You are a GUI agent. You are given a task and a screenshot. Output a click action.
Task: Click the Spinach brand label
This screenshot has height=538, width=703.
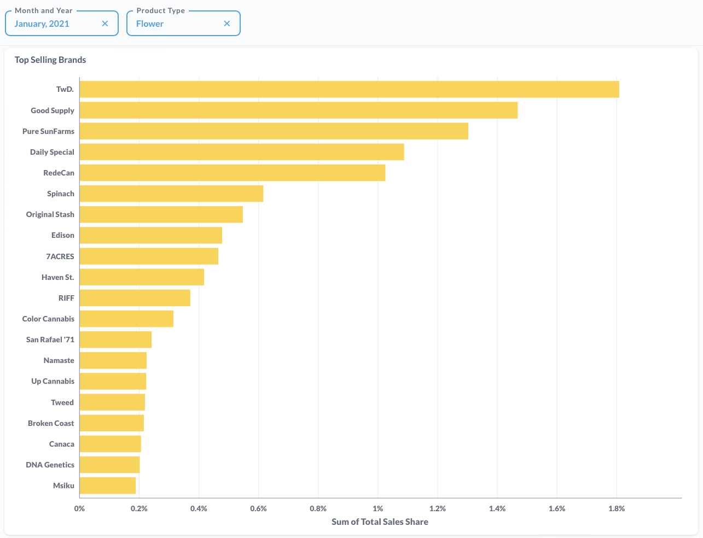tap(61, 194)
